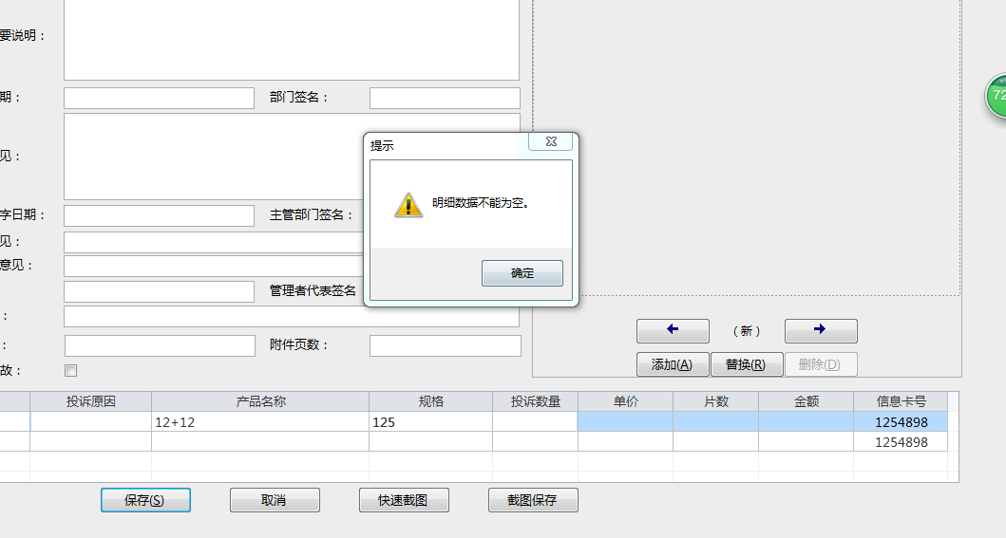Screen dimensions: 1006x538
Task: Click the yellow warning triangle icon
Action: 408,205
